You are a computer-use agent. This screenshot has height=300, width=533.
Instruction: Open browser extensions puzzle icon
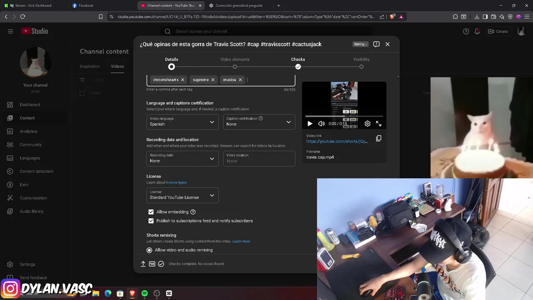455,17
